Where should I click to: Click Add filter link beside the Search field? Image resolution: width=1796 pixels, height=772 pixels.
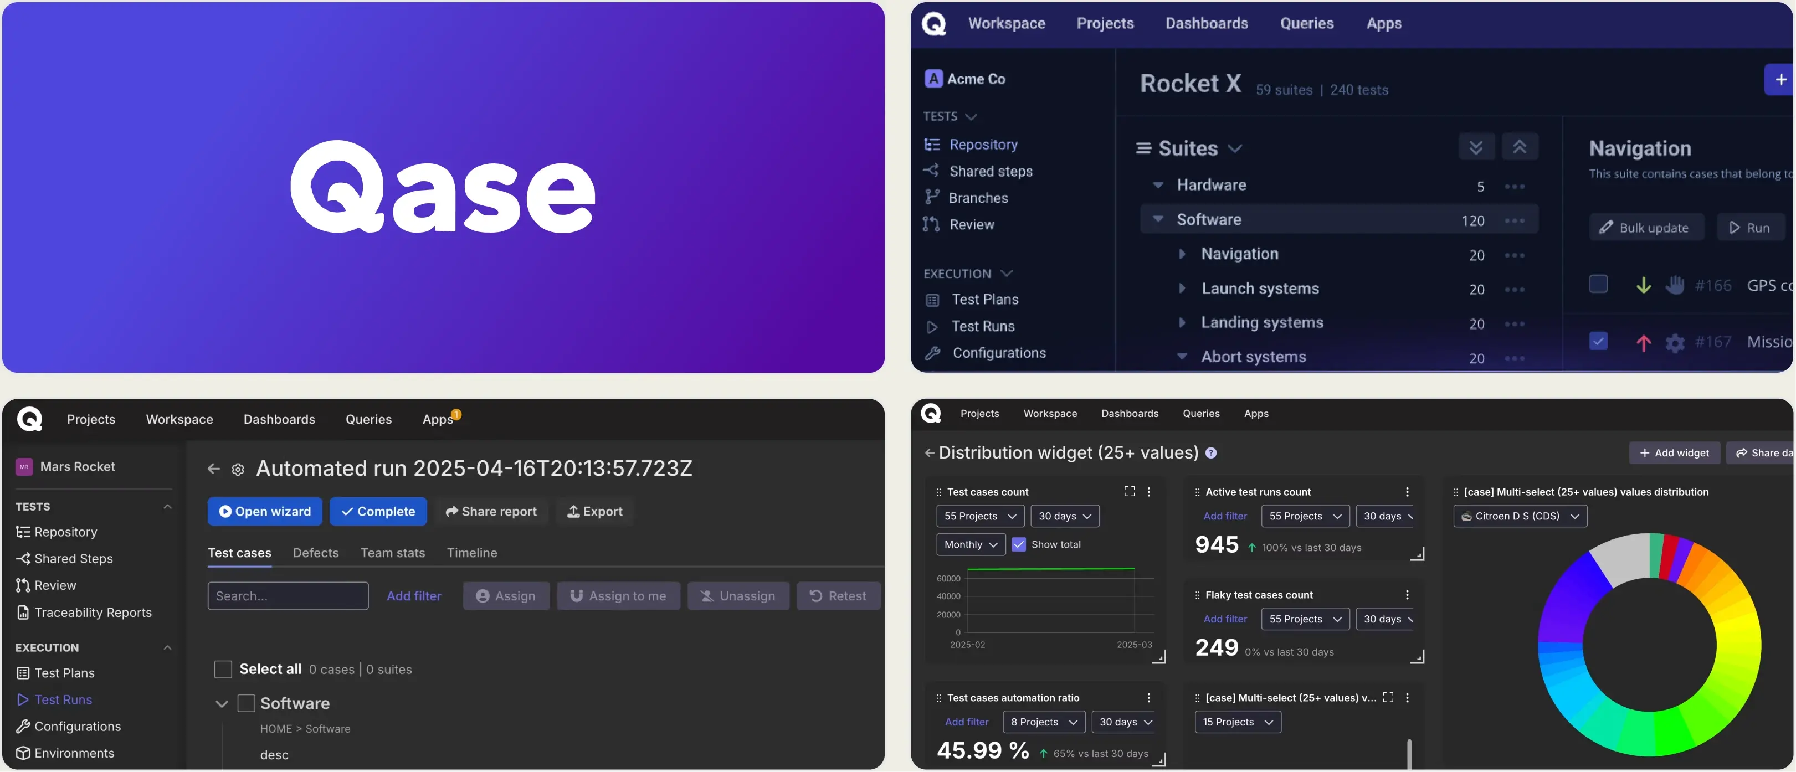tap(413, 596)
